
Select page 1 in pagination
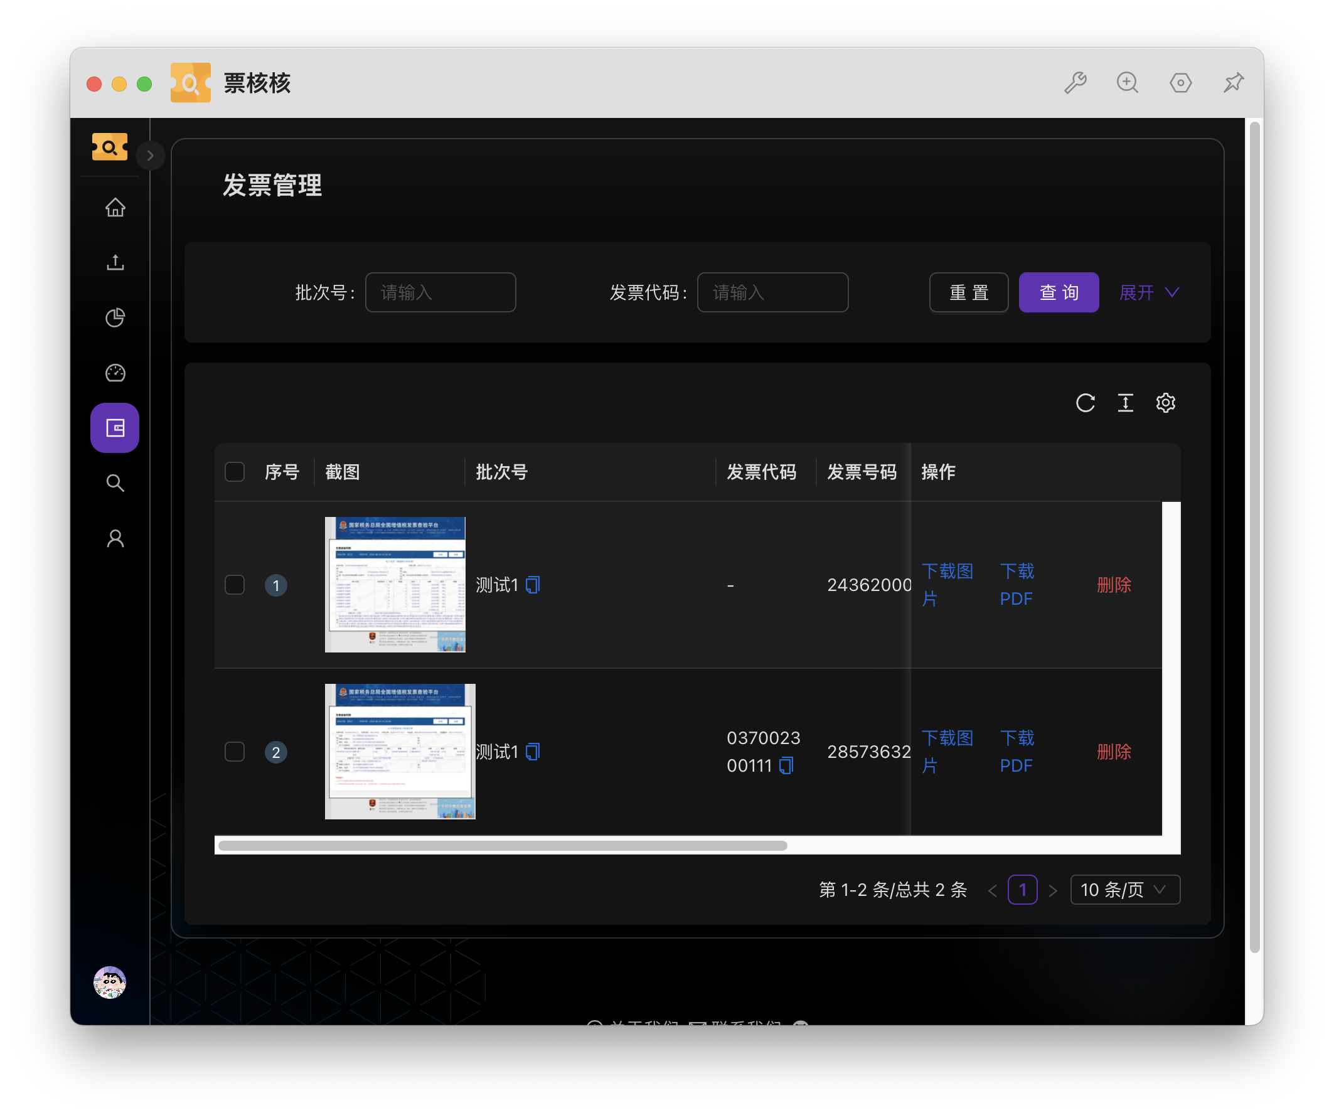(x=1022, y=890)
